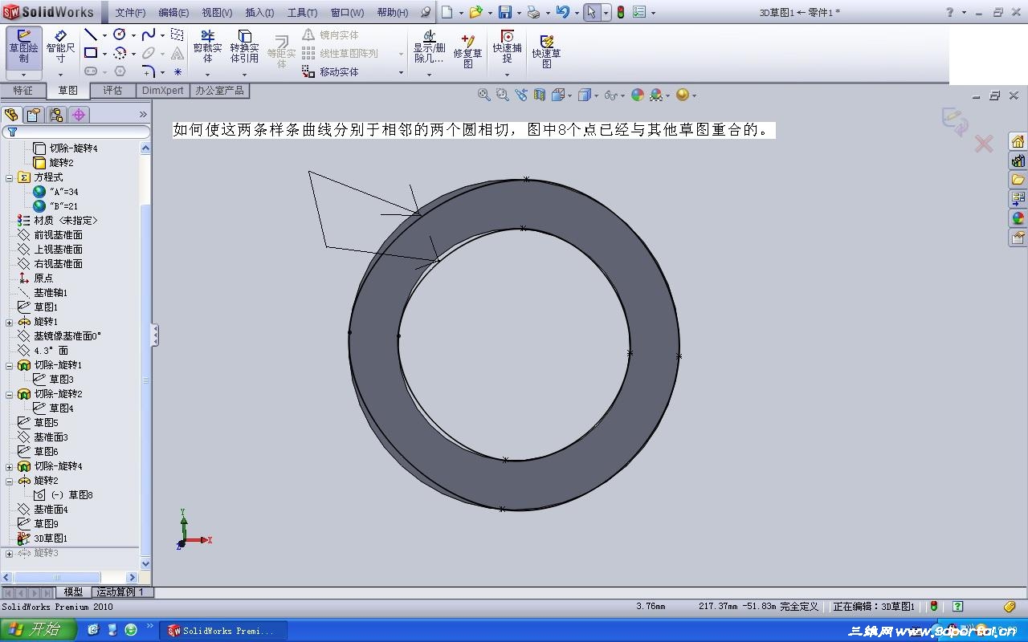This screenshot has height=642, width=1028.
Task: Open the 视图(V) menu
Action: click(x=217, y=13)
